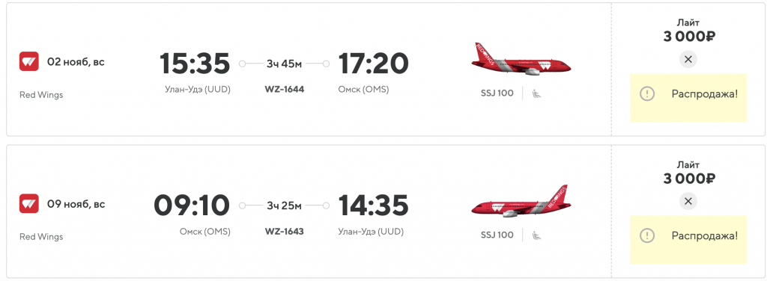Select Лайт 3 000₽ fare for 02 нояб flight

(688, 30)
